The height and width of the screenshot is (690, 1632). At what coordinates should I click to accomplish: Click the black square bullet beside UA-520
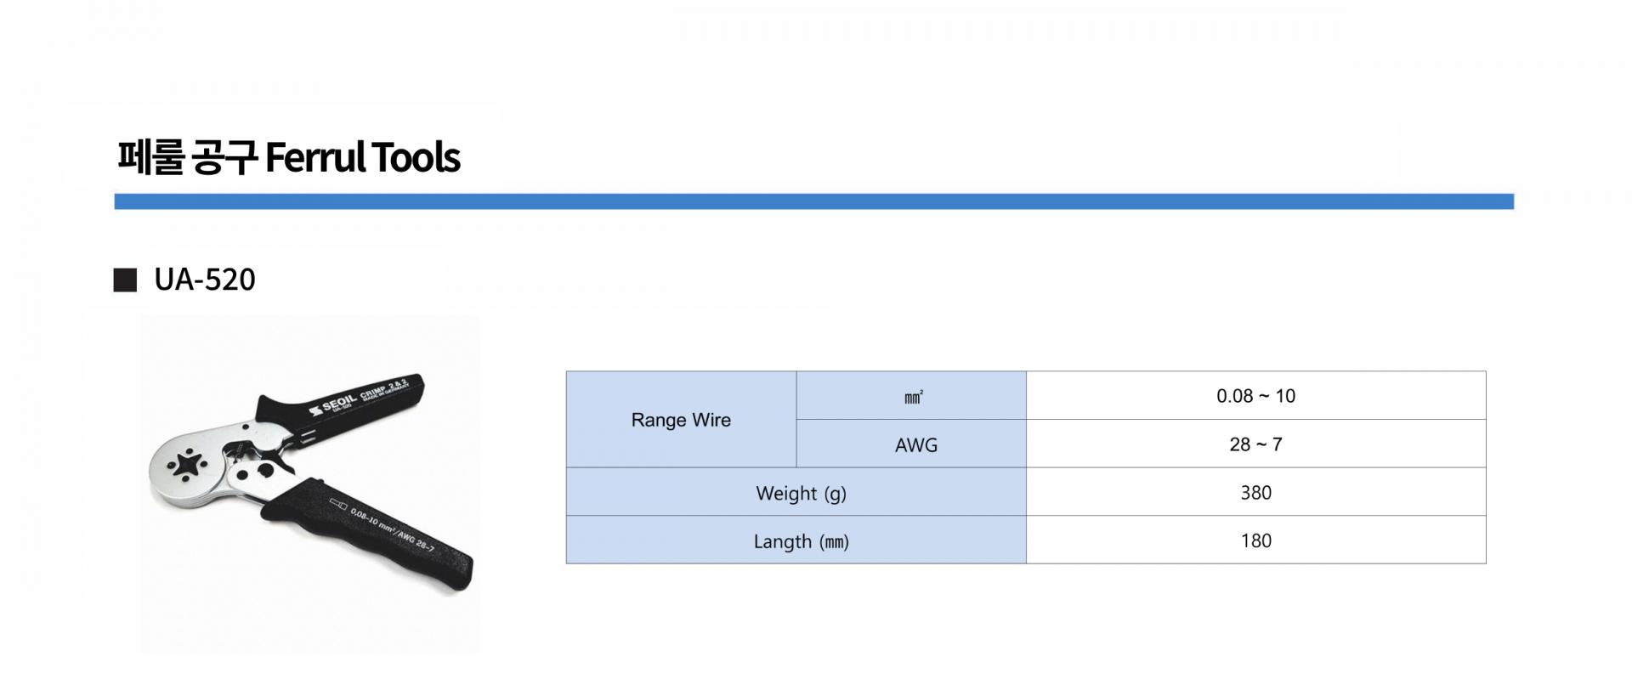(x=125, y=280)
